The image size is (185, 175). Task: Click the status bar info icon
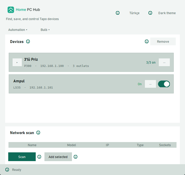[7, 170]
